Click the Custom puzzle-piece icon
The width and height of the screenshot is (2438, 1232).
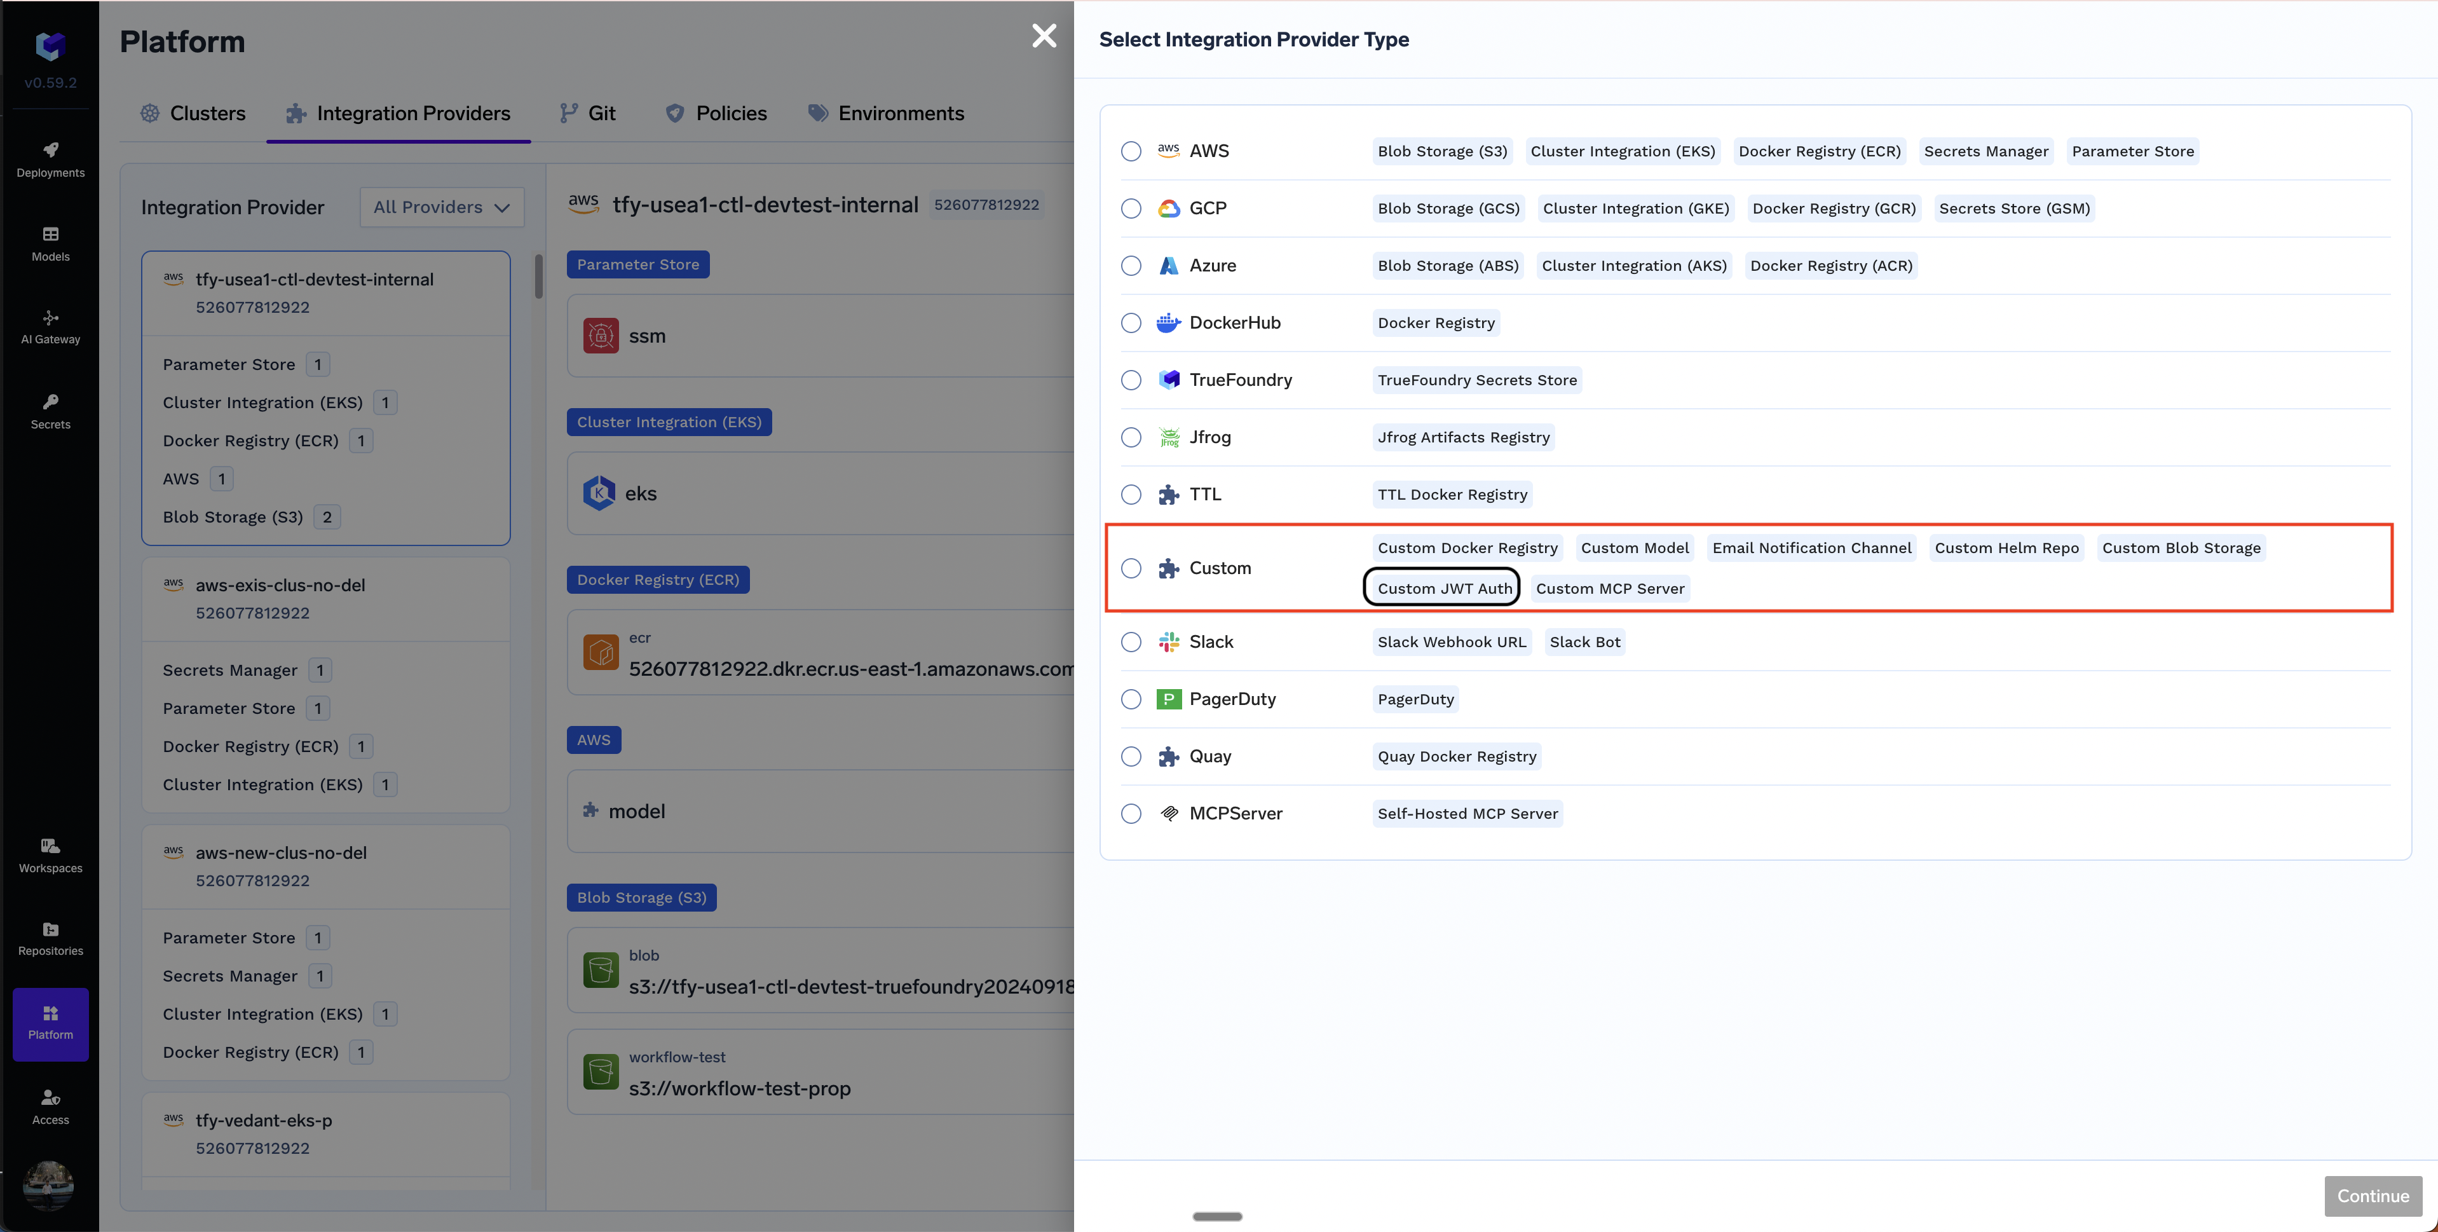click(x=1169, y=568)
